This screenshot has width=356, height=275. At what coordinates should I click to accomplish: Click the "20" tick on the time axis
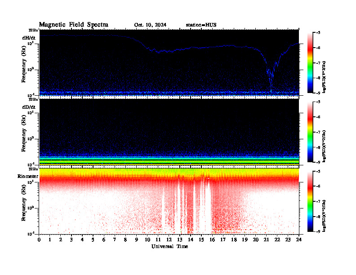click(x=255, y=240)
